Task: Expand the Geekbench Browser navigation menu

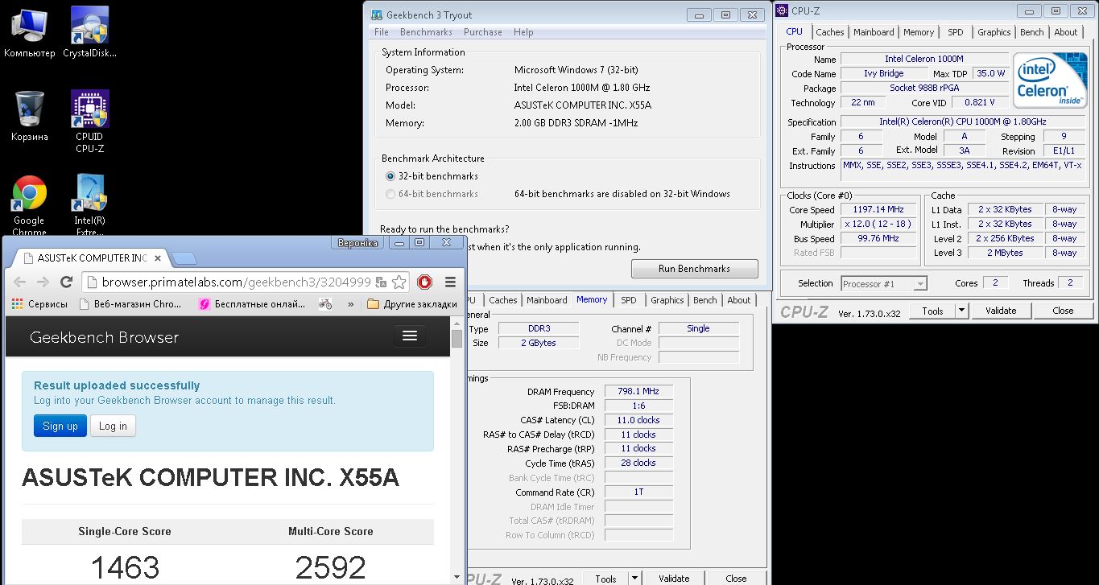Action: coord(410,336)
